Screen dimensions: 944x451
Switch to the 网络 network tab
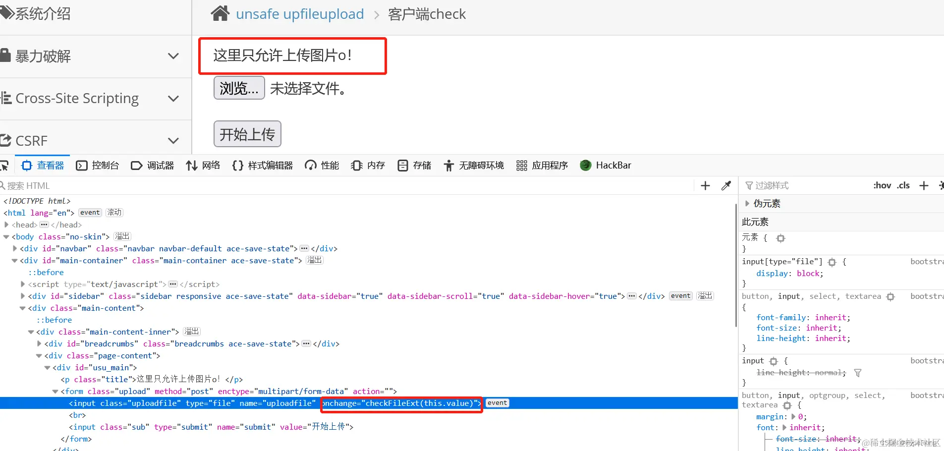click(x=203, y=166)
